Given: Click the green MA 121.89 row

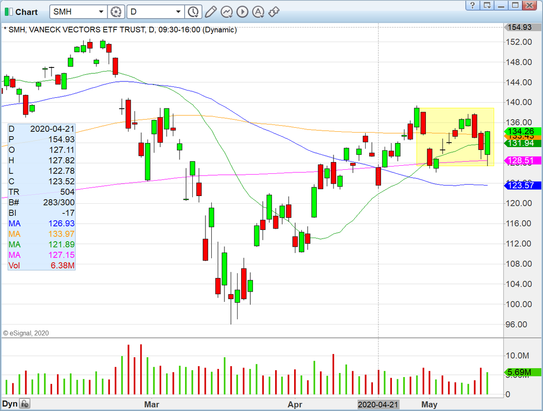Looking at the screenshot, I should pyautogui.click(x=42, y=244).
